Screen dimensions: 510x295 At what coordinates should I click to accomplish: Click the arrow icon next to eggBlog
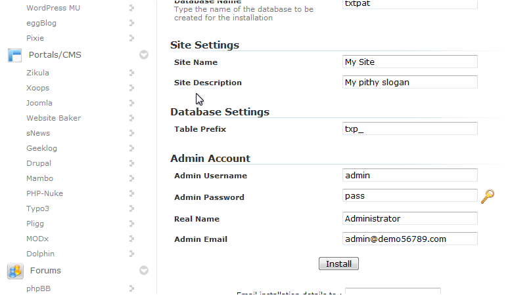(131, 23)
